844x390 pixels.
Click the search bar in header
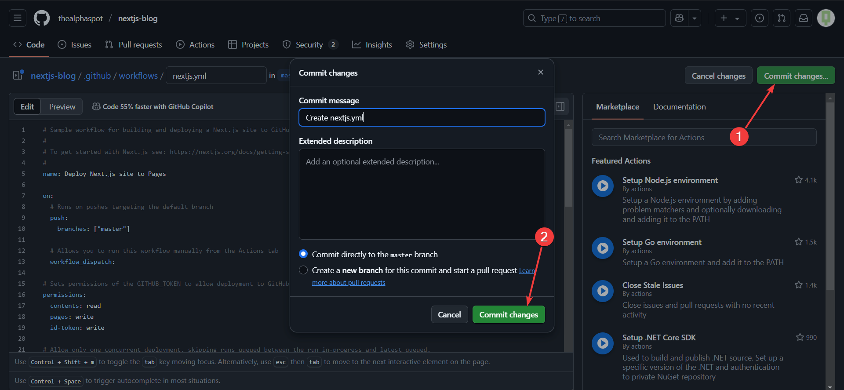pos(594,18)
